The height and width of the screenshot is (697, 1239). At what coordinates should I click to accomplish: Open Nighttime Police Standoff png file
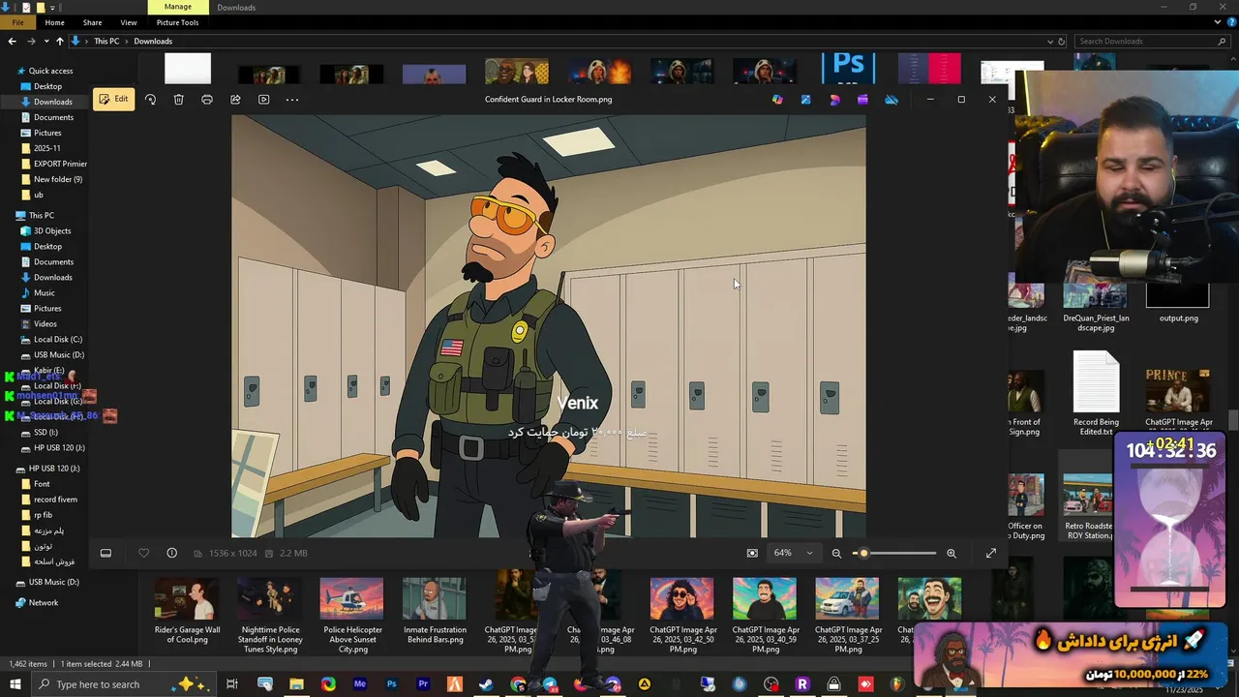[x=270, y=616]
